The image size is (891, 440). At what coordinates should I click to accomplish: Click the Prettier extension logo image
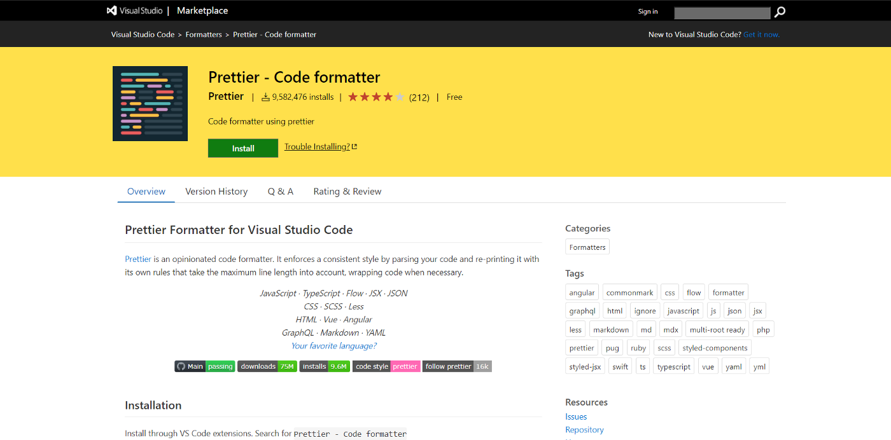(150, 104)
